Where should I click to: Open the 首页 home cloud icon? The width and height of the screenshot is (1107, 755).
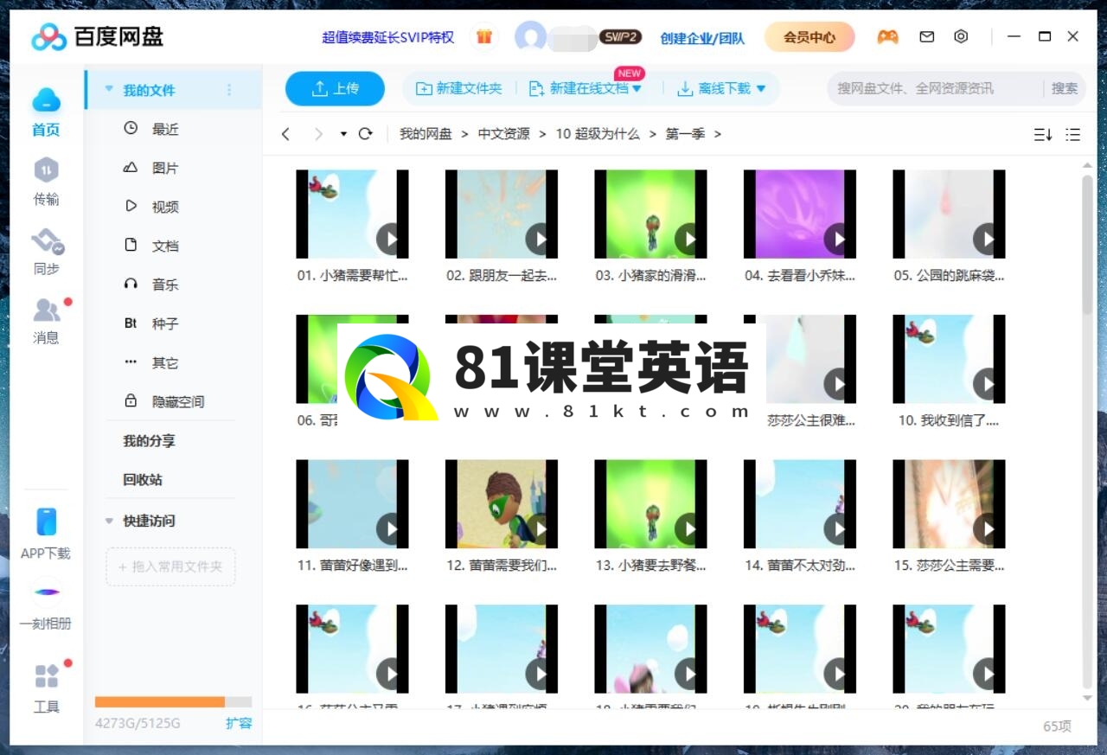pyautogui.click(x=46, y=100)
